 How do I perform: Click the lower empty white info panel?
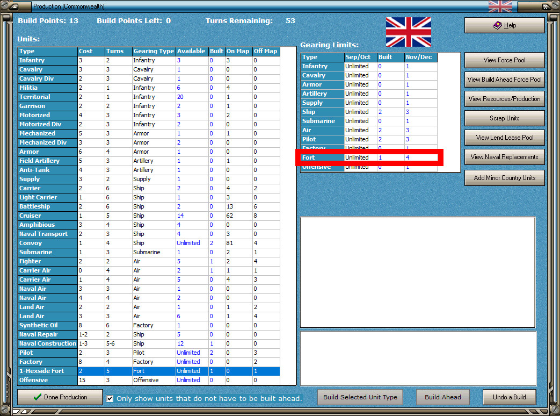click(418, 359)
